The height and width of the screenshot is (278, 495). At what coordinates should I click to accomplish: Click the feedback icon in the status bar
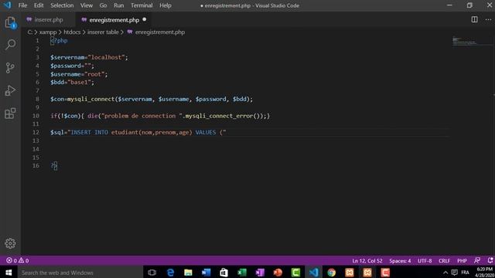[x=477, y=260]
